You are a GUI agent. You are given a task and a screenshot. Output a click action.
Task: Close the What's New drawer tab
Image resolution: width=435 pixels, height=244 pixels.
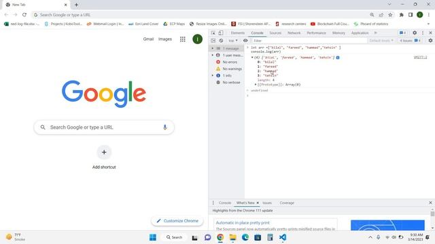(258, 203)
